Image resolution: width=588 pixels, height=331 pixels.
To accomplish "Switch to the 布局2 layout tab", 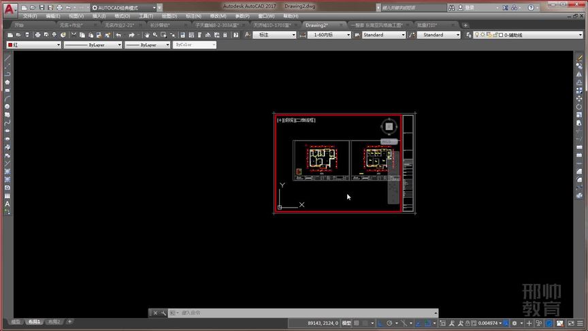I will point(54,322).
